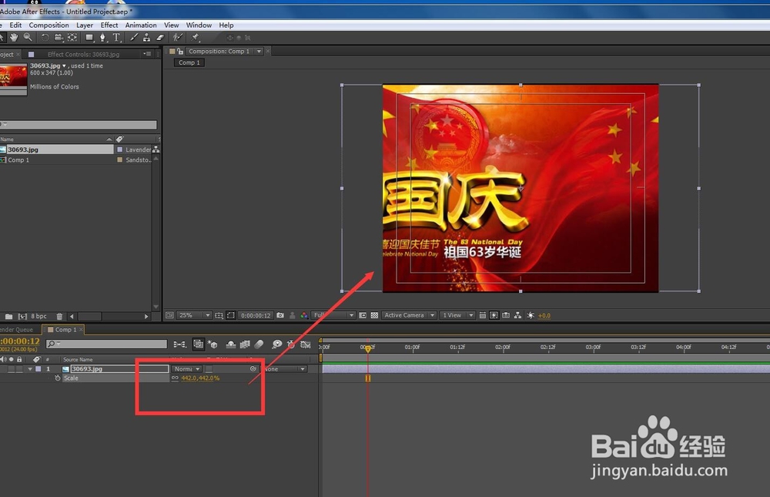This screenshot has width=770, height=497.
Task: Click the Scale value 442.0,442.0%
Action: pyautogui.click(x=200, y=378)
